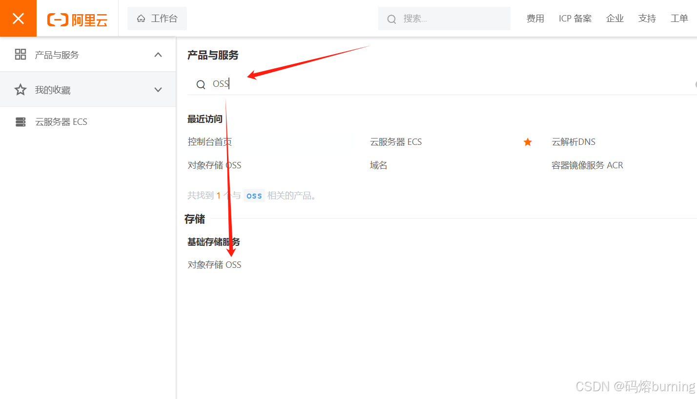The height and width of the screenshot is (399, 697).
Task: Open 对象存储 OSS under 基础存储服务
Action: 215,265
